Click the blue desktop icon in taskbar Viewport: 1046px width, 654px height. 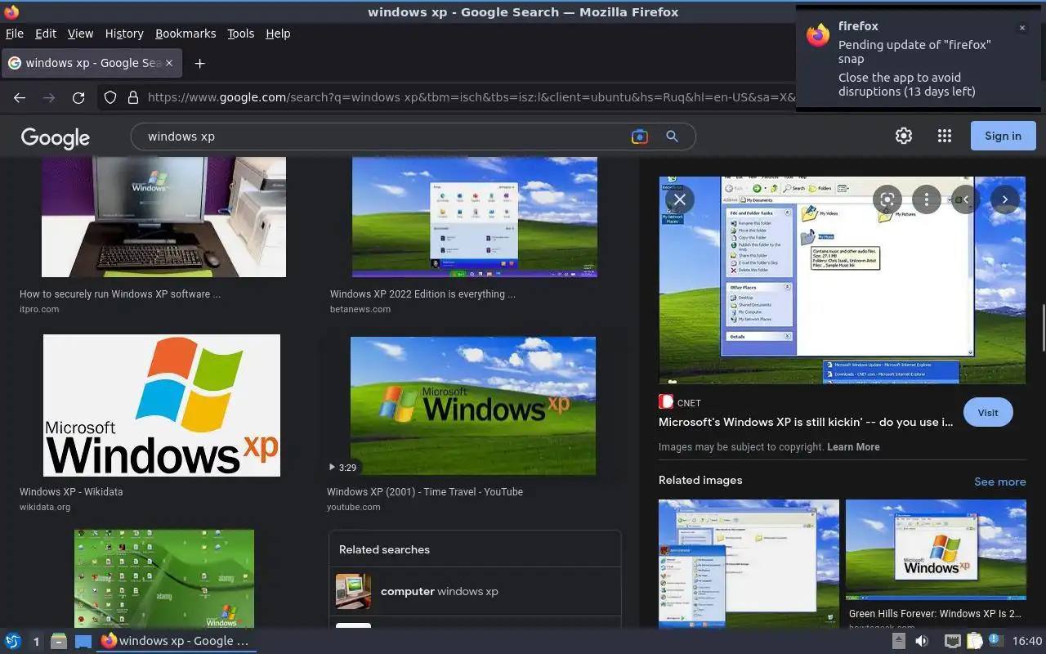(x=83, y=641)
